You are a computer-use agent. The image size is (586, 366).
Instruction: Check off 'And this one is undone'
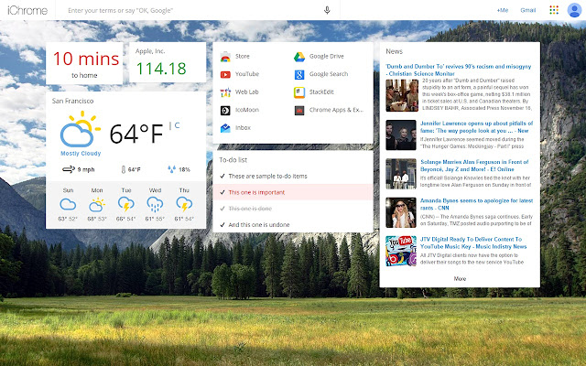tap(222, 225)
